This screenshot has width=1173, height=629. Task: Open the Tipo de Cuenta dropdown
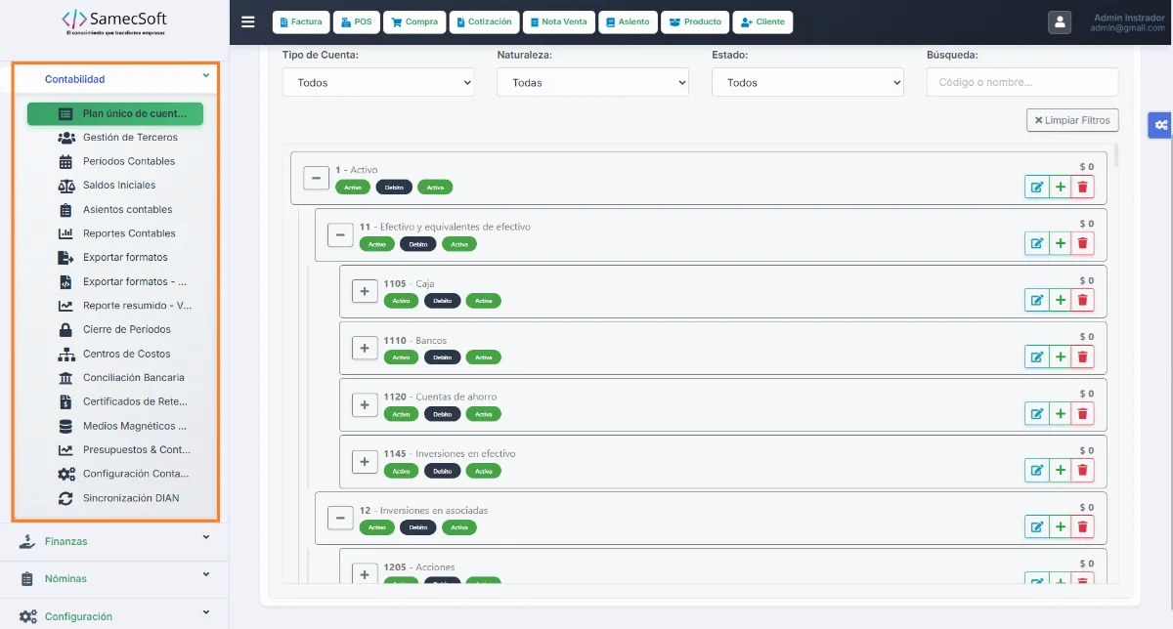click(x=378, y=82)
